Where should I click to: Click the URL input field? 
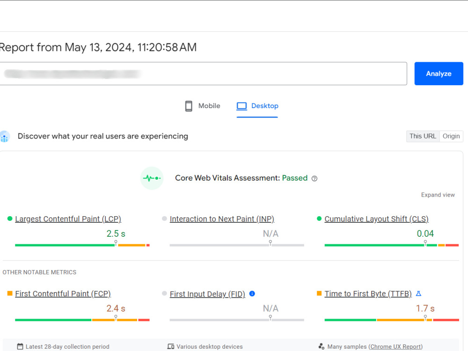(203, 73)
